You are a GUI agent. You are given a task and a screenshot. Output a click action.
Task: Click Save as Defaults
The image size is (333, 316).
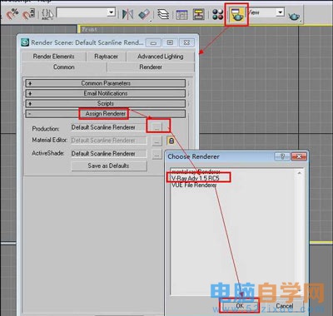(109, 165)
